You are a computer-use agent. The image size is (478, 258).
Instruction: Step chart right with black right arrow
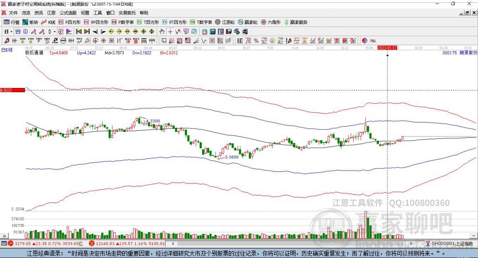[103, 32]
